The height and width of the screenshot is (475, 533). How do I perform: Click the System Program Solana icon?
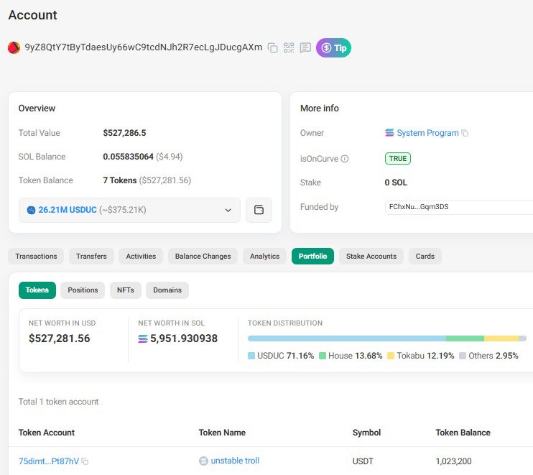[389, 133]
